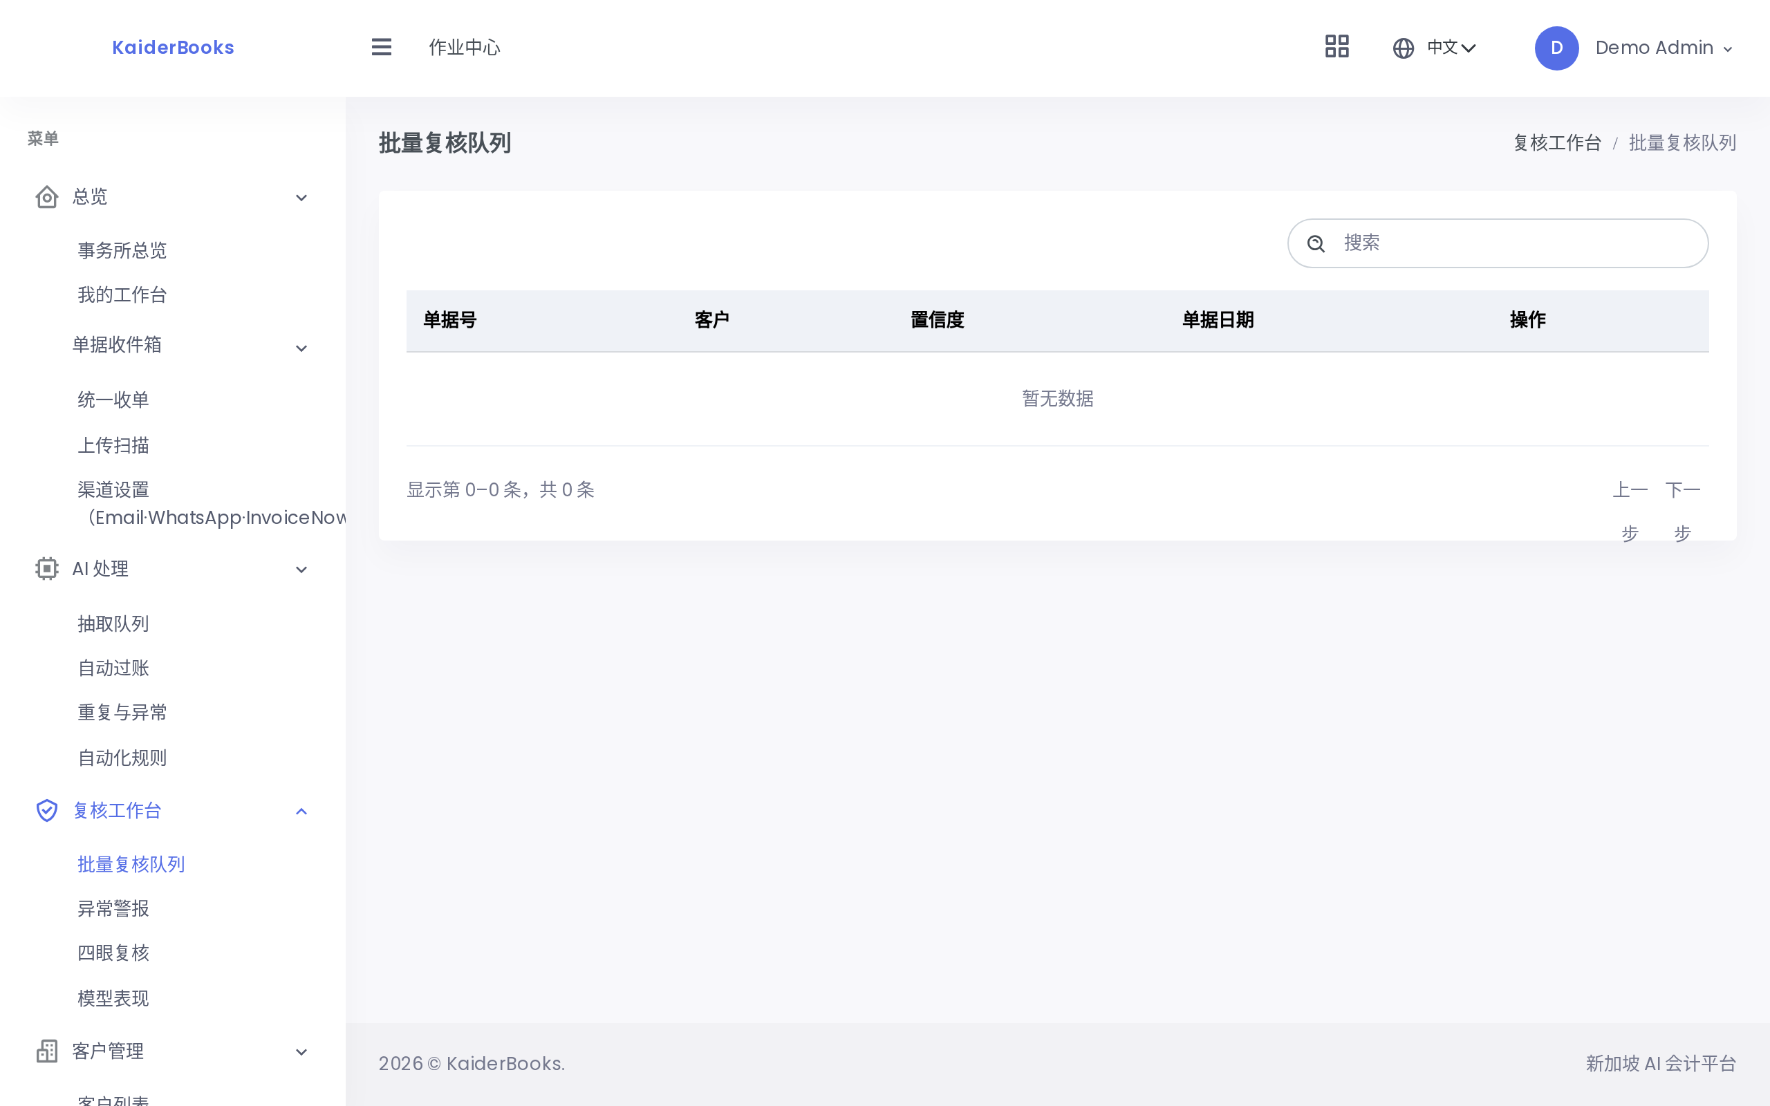Open 我的工作台 menu item

(122, 294)
